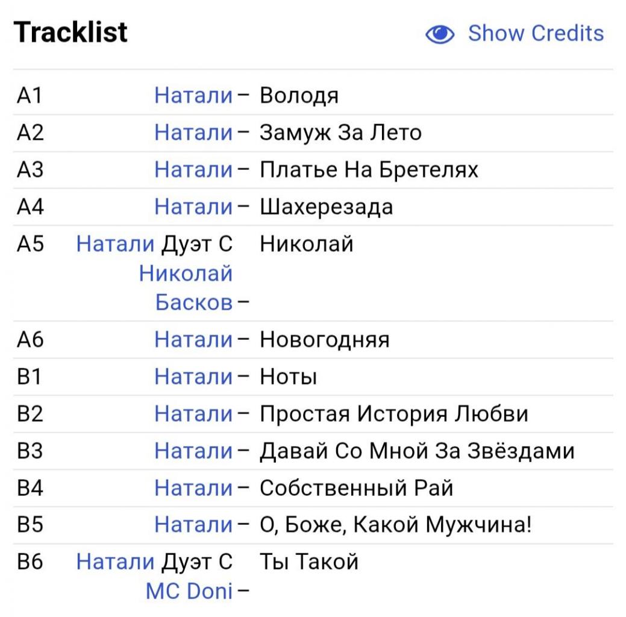
Task: Open Натали artist link on track B5
Action: (193, 525)
